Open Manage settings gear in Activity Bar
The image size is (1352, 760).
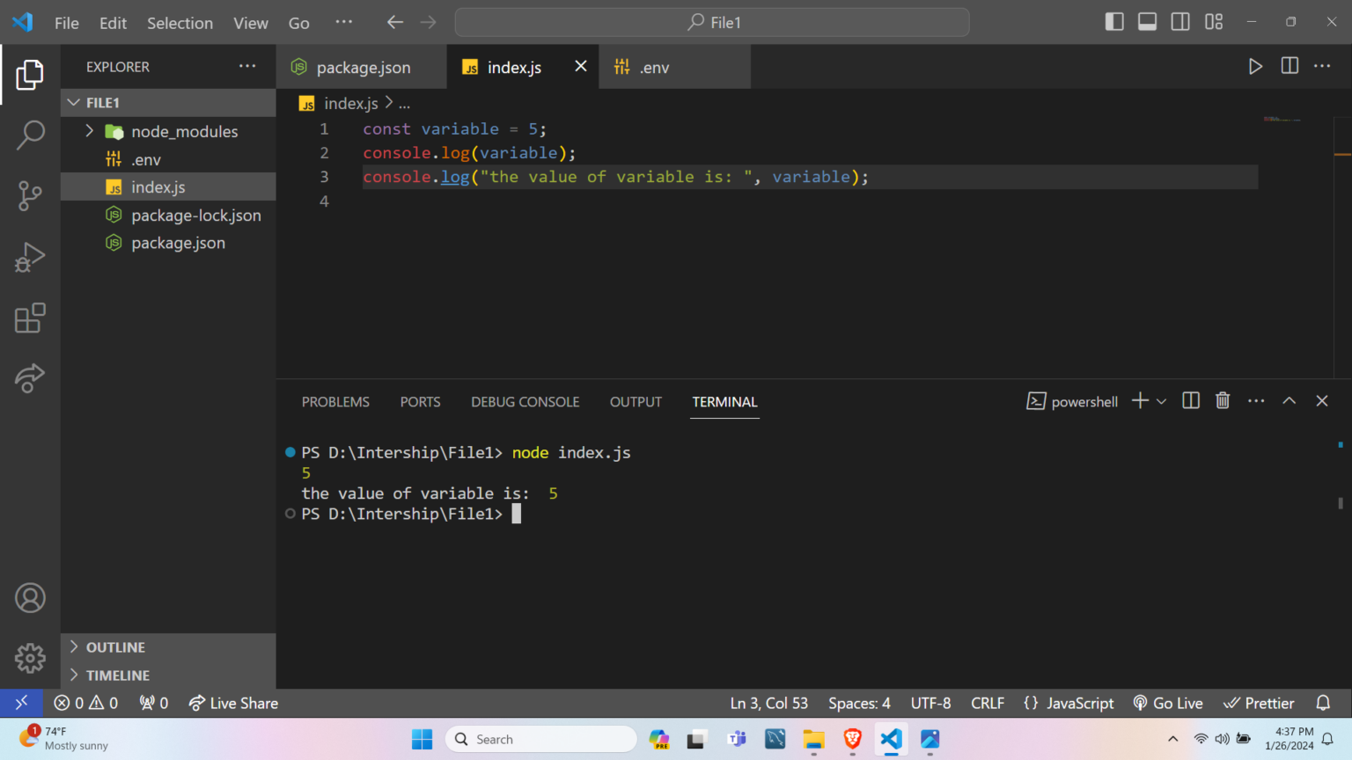(31, 658)
